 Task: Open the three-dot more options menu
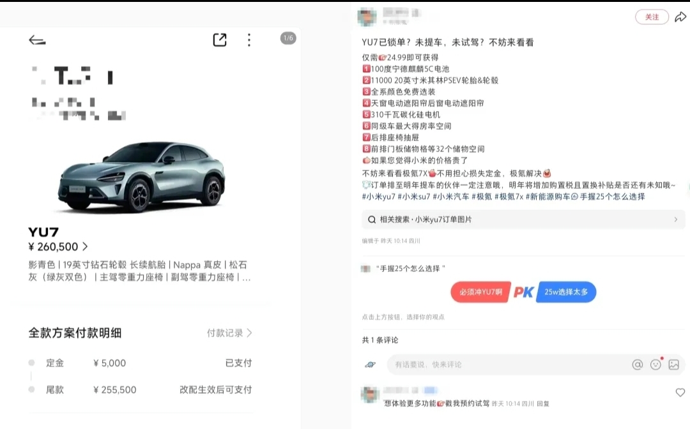tap(249, 40)
